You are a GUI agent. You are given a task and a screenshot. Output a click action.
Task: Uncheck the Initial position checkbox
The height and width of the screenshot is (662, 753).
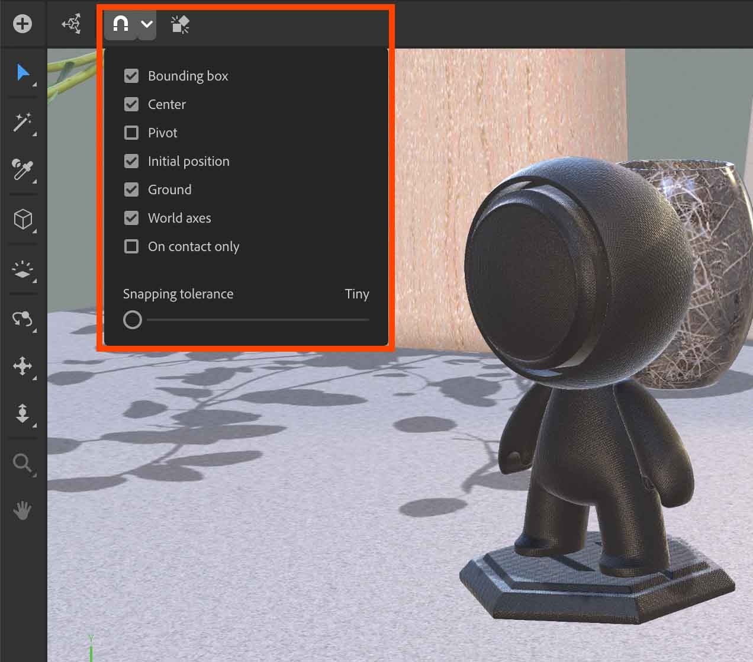coord(131,161)
